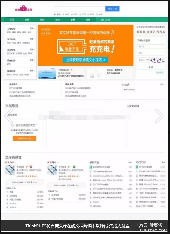Expand 更多 in the last sidebar category
The width and height of the screenshot is (170, 234).
[x=32, y=71]
